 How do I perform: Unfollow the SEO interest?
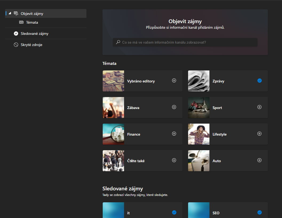259,212
